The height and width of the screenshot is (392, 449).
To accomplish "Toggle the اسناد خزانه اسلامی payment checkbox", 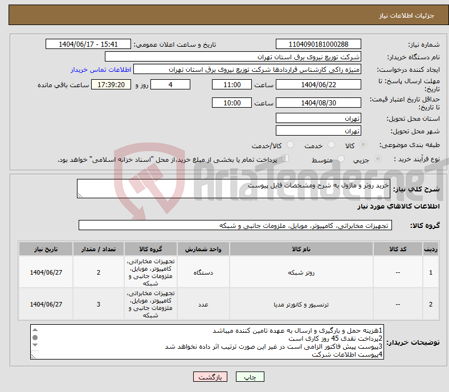I will coord(285,158).
